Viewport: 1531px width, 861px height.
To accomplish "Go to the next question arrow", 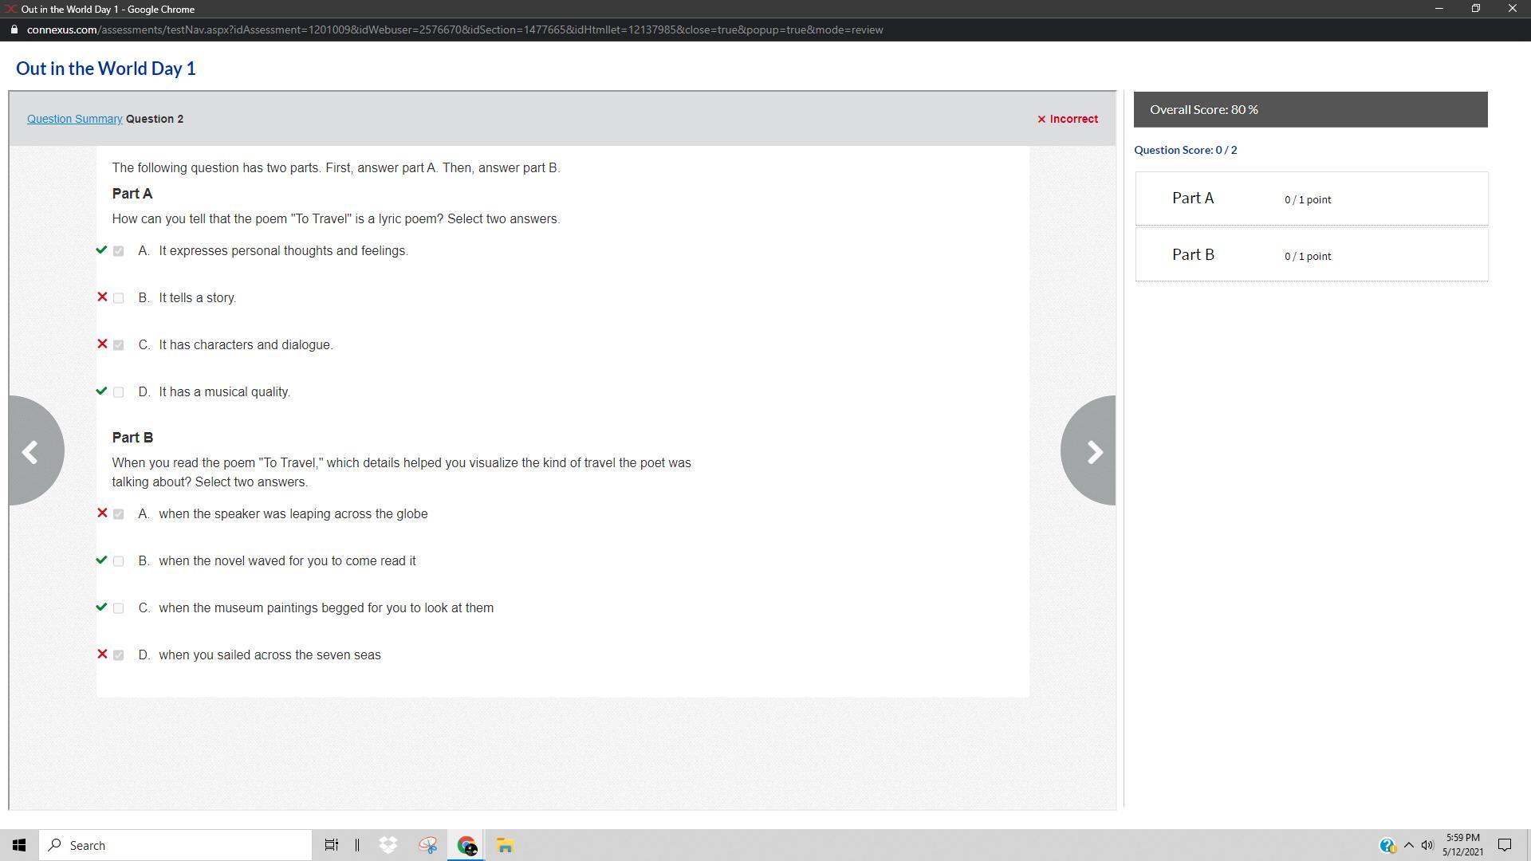I will 1092,451.
